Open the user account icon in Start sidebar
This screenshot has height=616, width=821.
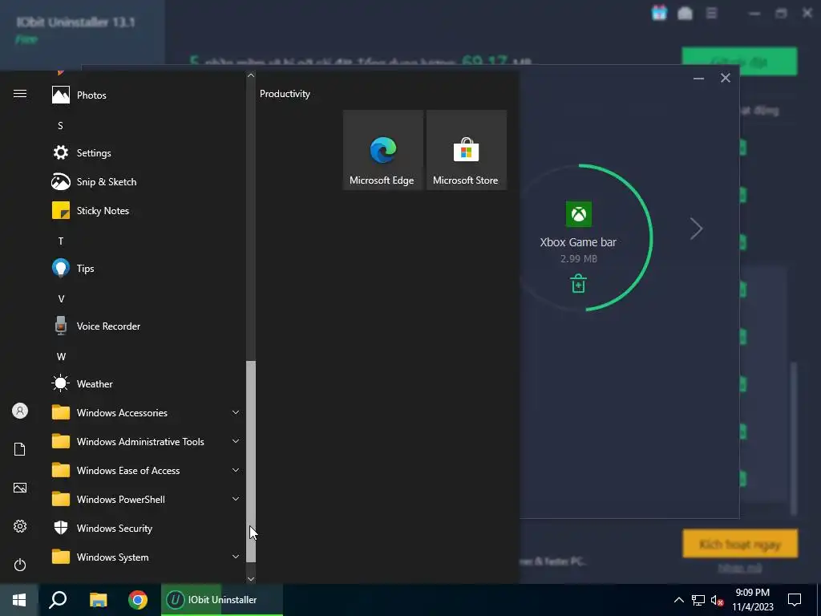click(x=20, y=411)
